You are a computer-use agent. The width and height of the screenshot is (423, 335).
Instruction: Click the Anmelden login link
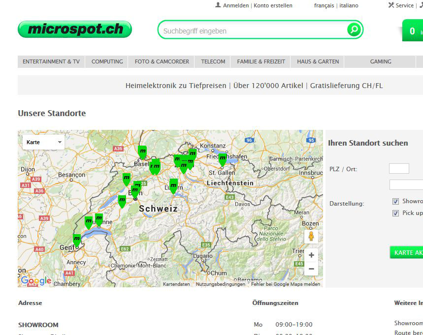235,5
